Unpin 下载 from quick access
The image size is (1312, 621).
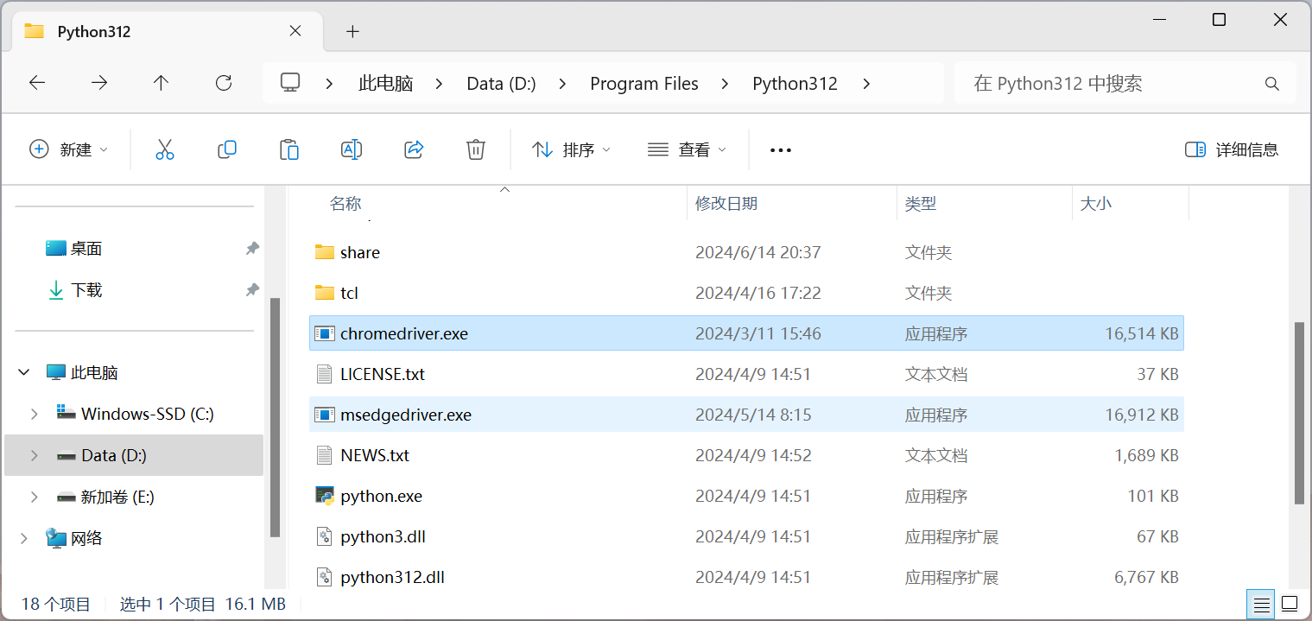tap(252, 290)
